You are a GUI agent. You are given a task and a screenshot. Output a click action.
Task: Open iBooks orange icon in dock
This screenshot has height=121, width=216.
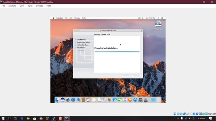[x=130, y=100]
